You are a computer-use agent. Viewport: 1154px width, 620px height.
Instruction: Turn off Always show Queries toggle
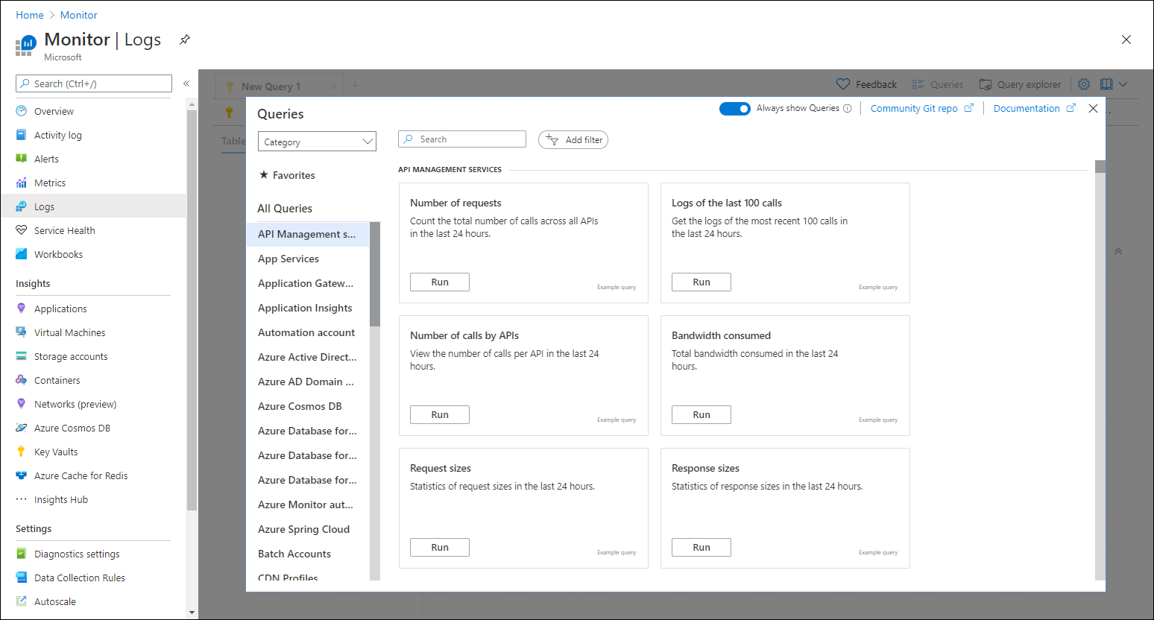point(734,109)
